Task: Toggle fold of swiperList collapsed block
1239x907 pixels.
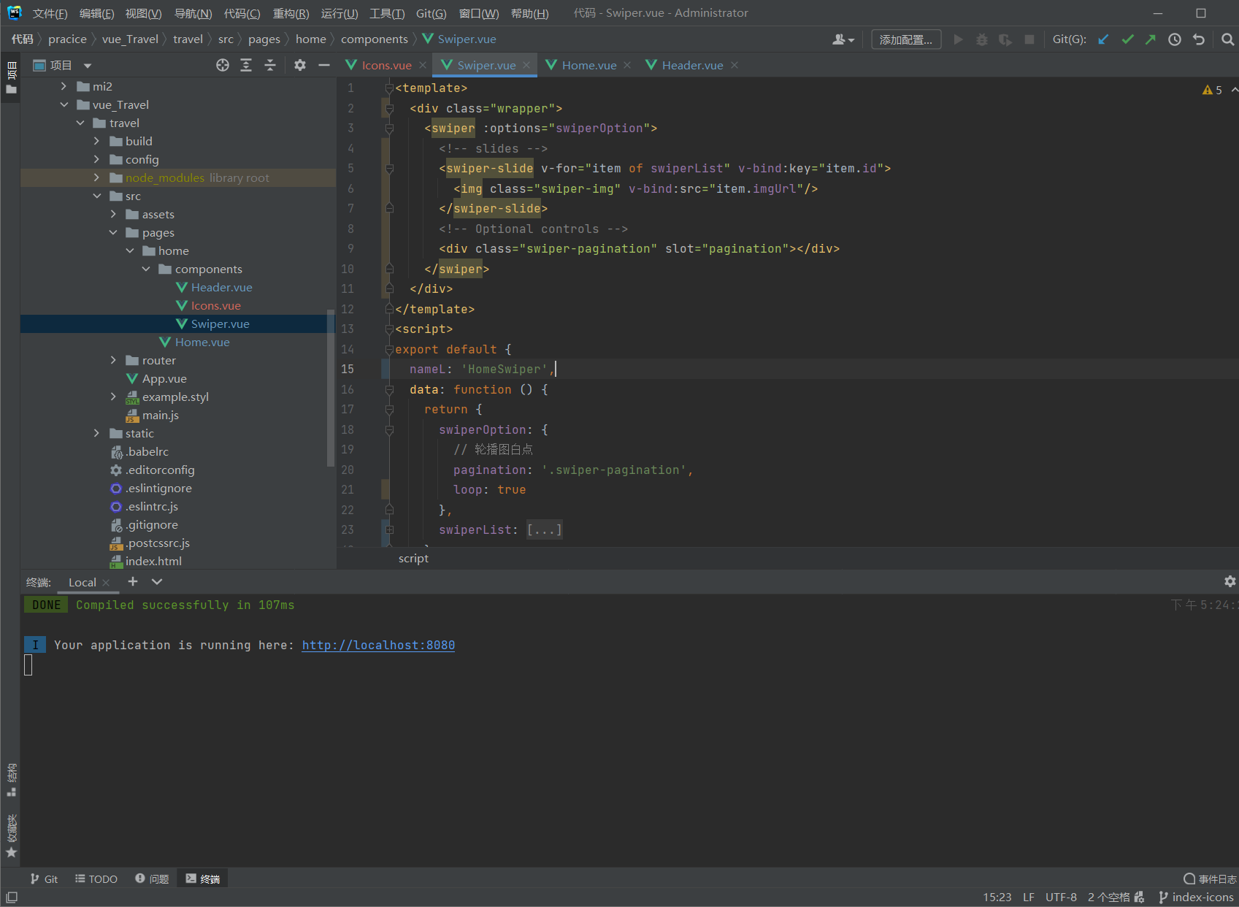Action: click(389, 530)
